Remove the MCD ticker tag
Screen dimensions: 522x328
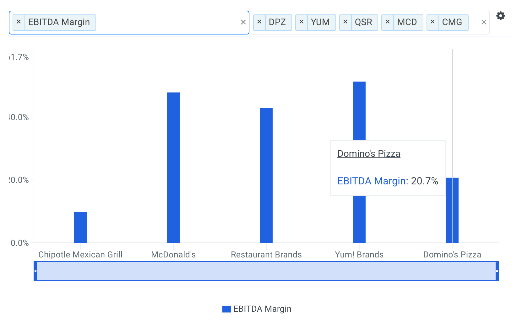tap(388, 22)
